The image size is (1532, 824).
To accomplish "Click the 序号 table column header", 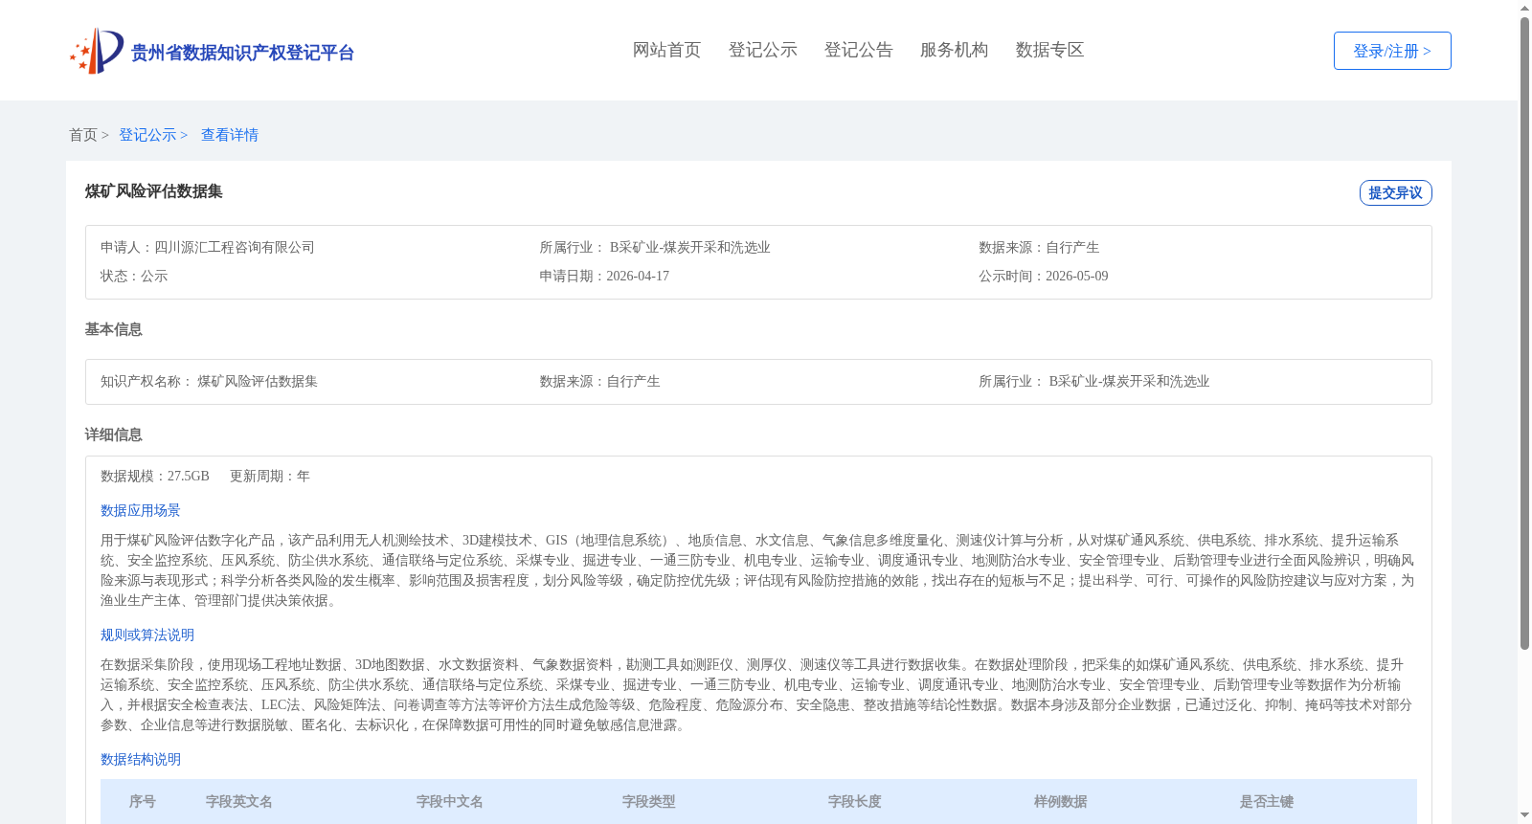I will (x=143, y=802).
